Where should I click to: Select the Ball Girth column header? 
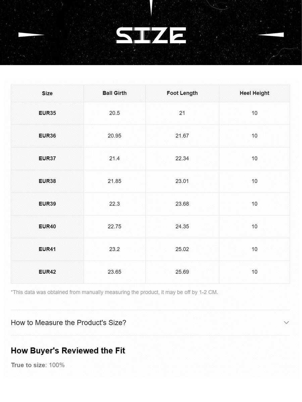[114, 93]
